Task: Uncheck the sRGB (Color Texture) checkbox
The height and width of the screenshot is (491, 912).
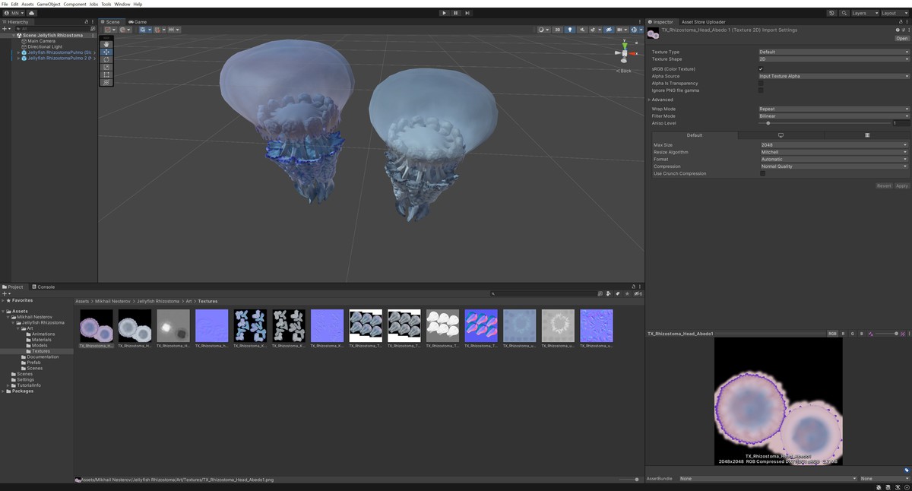Action: tap(761, 69)
